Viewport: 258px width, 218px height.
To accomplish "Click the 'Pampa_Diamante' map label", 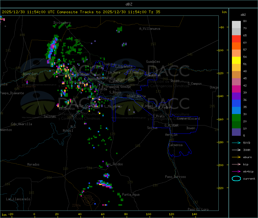I will (12, 93).
